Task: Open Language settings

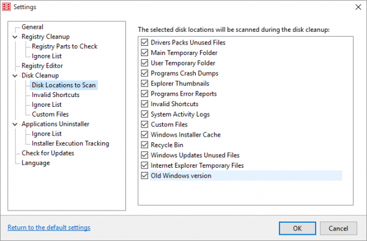Action: [35, 163]
